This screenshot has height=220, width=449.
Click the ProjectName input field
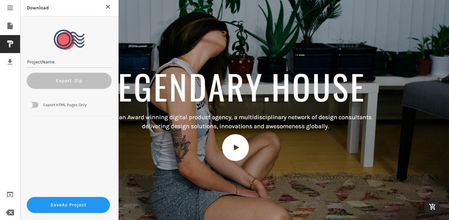click(69, 62)
